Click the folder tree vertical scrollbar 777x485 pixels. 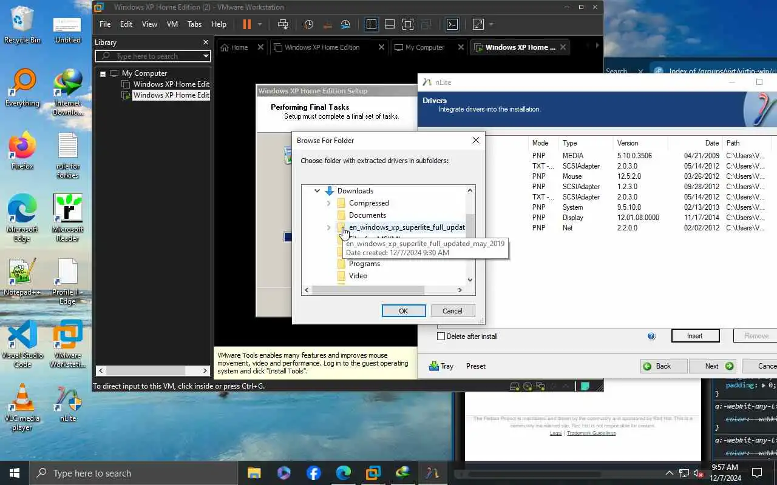470,235
